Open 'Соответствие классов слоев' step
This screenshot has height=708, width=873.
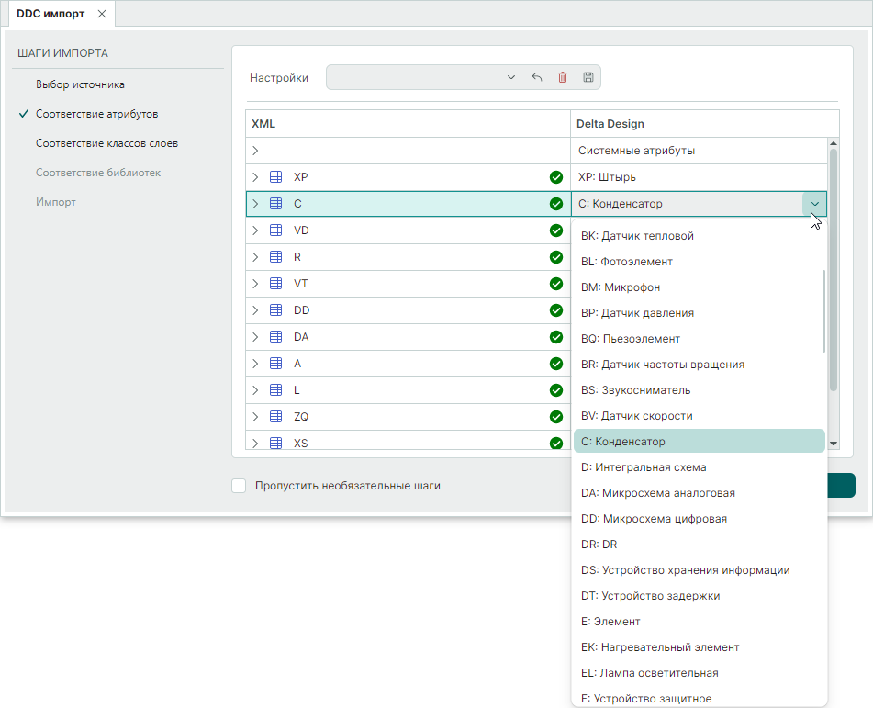click(x=106, y=143)
